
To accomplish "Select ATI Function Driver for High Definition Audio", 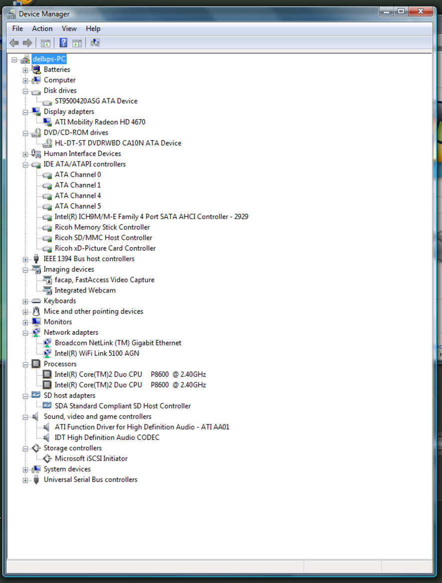I will click(x=142, y=427).
